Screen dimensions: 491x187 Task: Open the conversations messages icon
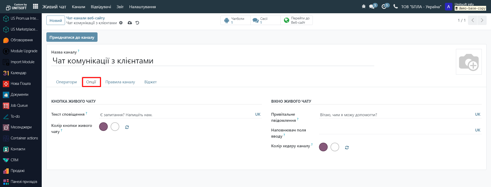click(x=372, y=7)
